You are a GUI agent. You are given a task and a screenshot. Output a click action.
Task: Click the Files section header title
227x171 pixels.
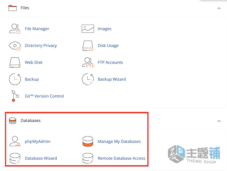pyautogui.click(x=25, y=8)
